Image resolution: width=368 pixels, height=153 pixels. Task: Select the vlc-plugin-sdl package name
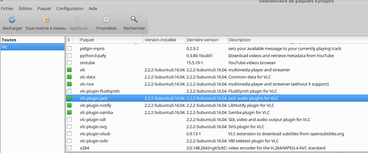click(x=93, y=119)
